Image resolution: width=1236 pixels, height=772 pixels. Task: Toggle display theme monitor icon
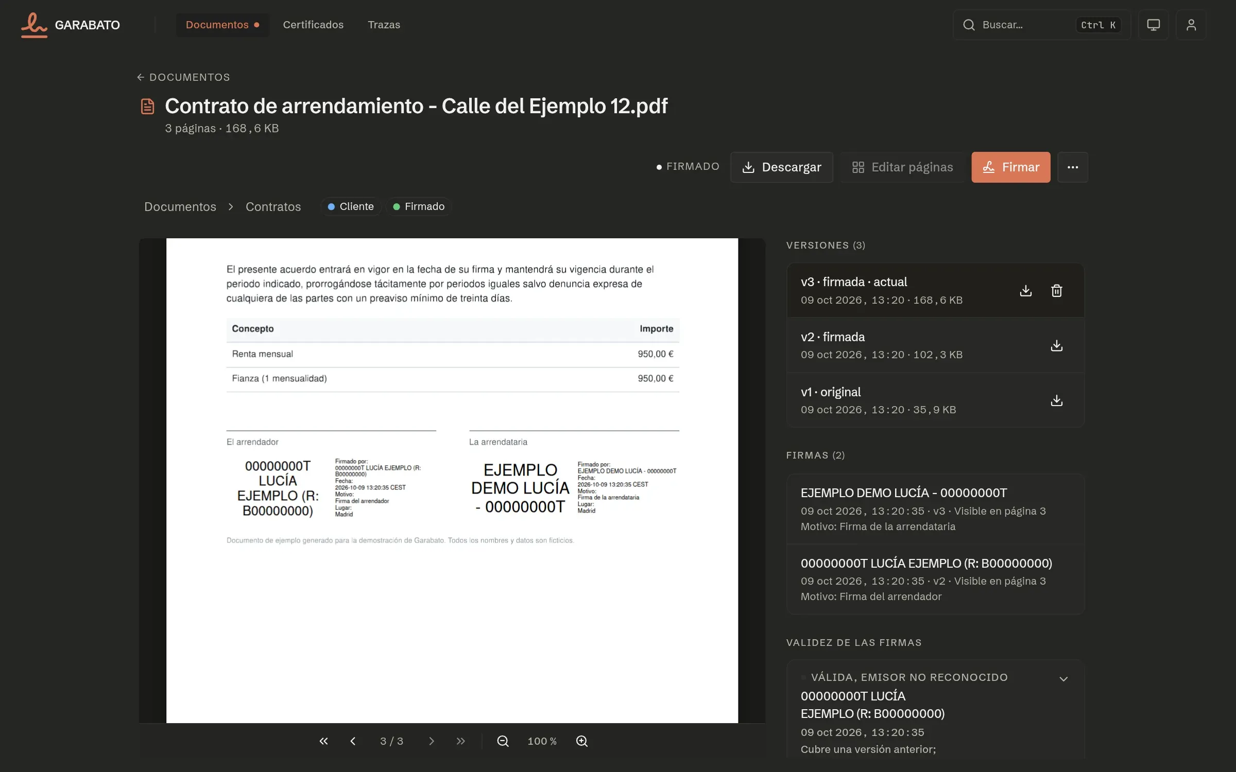tap(1153, 25)
